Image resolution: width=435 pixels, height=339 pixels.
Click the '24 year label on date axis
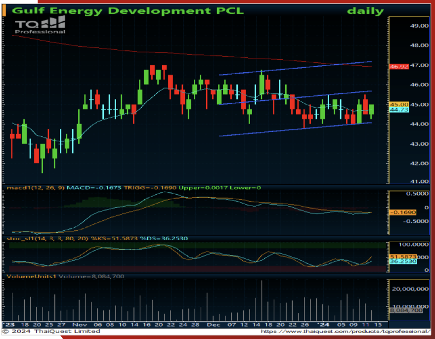pos(323,325)
